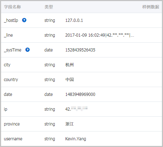Click the 样例数据 column header
This screenshot has width=163, height=147.
pos(151,7)
